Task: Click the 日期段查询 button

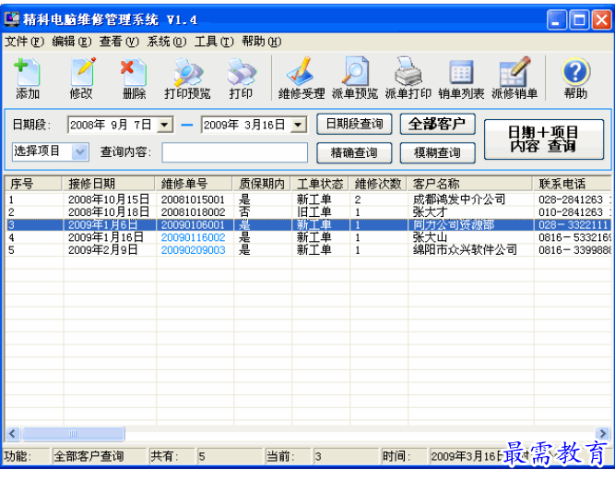Action: tap(354, 124)
